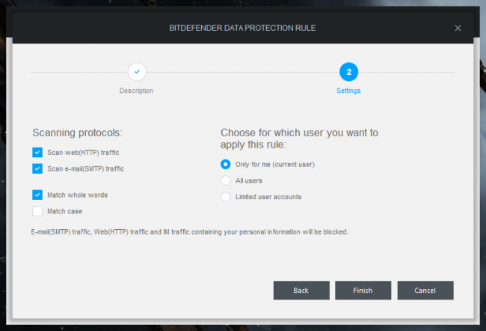This screenshot has width=486, height=331.
Task: Toggle Match whole words option
Action: coord(38,195)
